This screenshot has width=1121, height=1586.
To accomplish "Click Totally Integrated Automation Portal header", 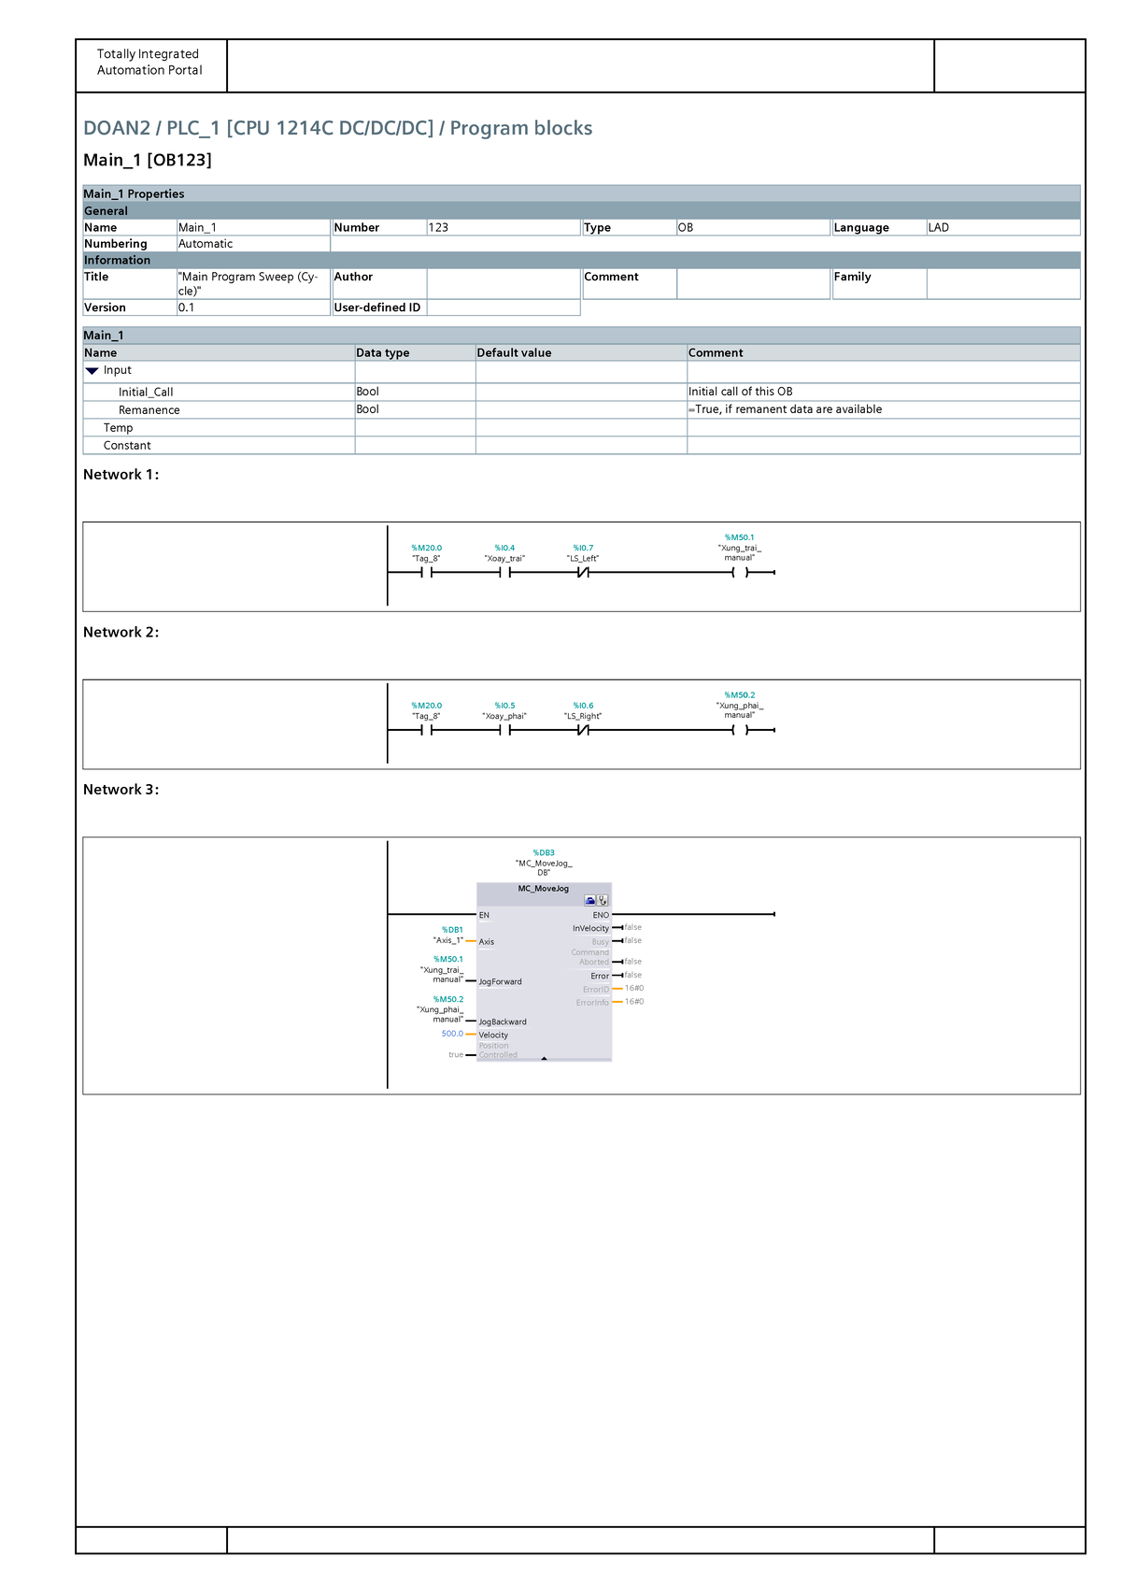I will [x=149, y=62].
